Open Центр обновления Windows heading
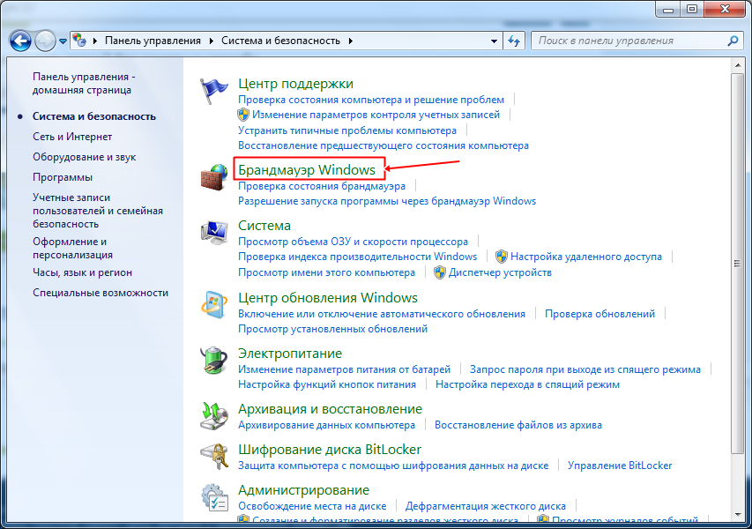Viewport: 752px width, 529px height. [328, 297]
